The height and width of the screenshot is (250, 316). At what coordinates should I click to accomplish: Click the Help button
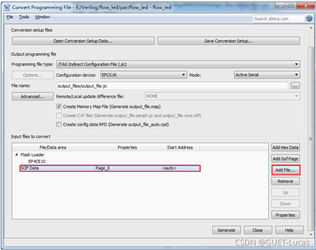[x=289, y=230]
